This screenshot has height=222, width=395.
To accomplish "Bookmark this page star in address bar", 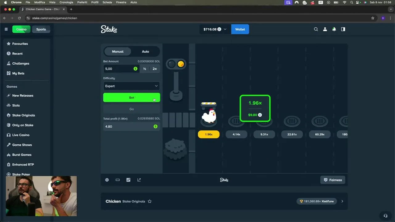I will [373, 18].
